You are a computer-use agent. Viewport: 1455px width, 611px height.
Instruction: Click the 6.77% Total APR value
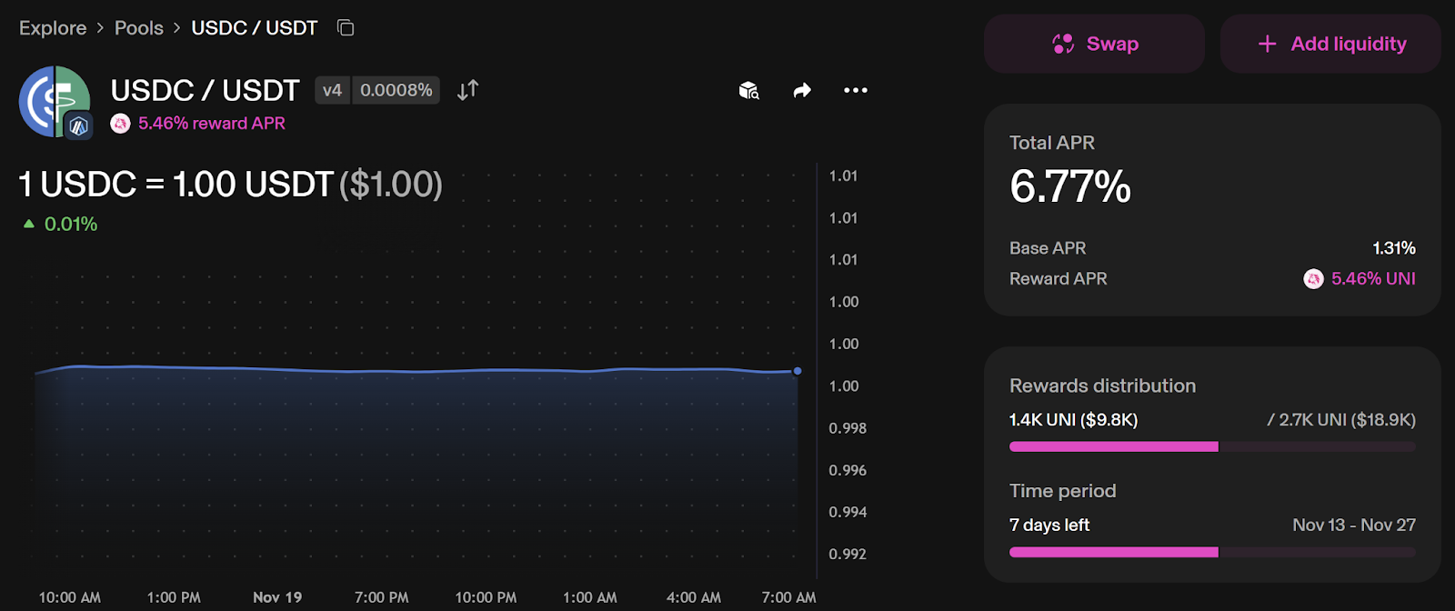click(x=1070, y=186)
